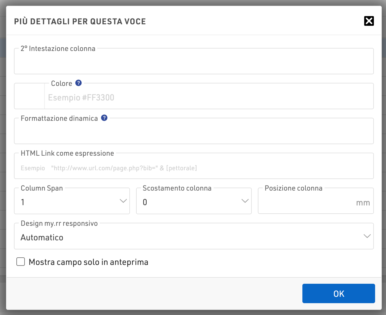Focus the 2° Intestazione colonna text field

click(194, 63)
